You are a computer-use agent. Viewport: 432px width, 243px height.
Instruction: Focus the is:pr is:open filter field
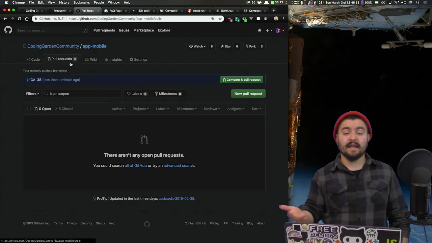(x=82, y=94)
